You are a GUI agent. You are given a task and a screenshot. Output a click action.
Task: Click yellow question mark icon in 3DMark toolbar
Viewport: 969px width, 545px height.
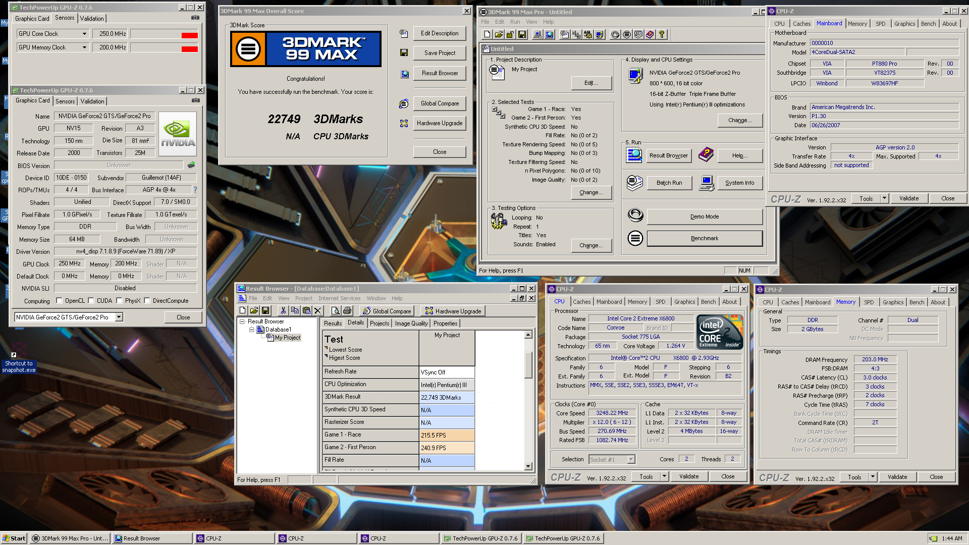click(662, 34)
